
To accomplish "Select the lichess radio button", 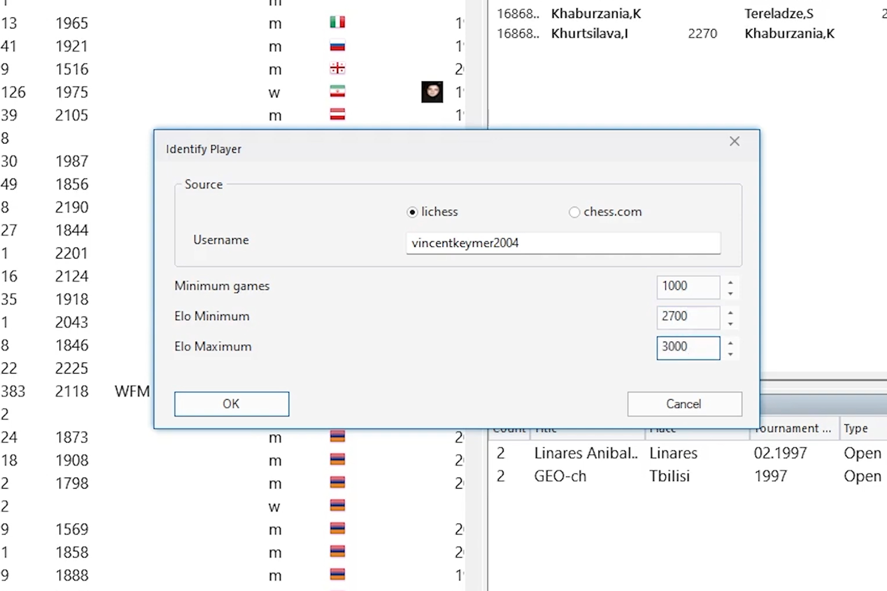I will pyautogui.click(x=412, y=212).
